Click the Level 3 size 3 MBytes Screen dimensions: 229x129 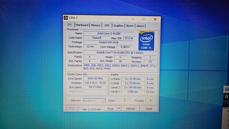coord(133,91)
